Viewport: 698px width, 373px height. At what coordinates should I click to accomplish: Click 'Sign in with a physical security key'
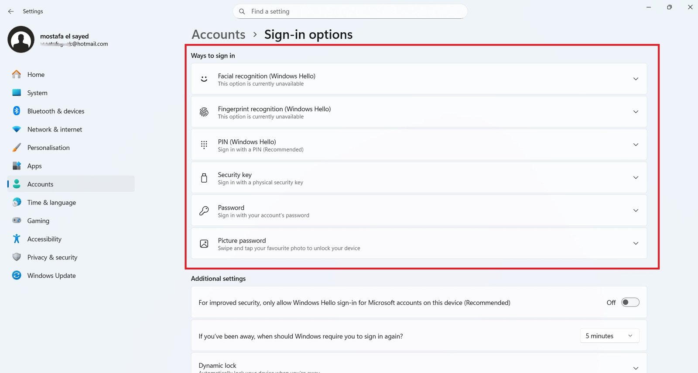click(260, 183)
